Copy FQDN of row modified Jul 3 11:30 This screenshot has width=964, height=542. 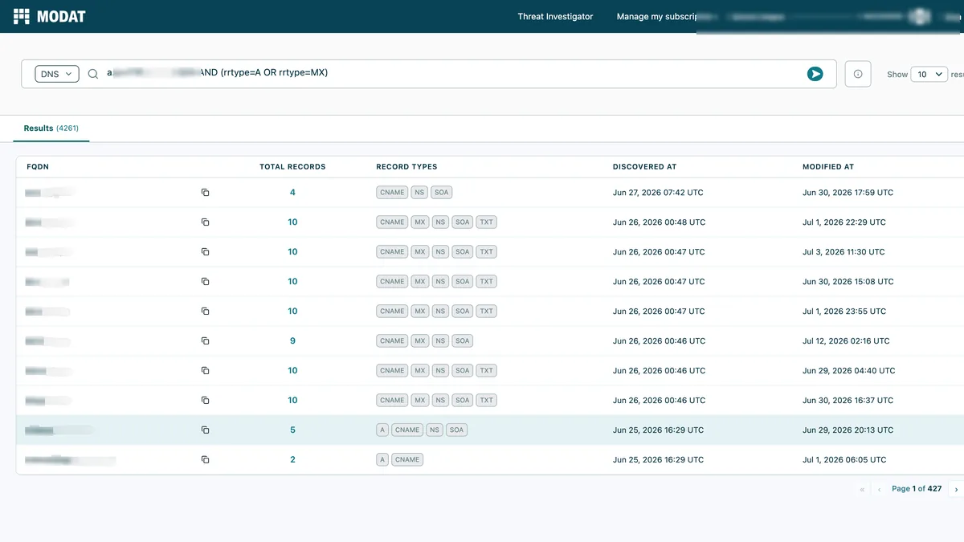point(205,252)
